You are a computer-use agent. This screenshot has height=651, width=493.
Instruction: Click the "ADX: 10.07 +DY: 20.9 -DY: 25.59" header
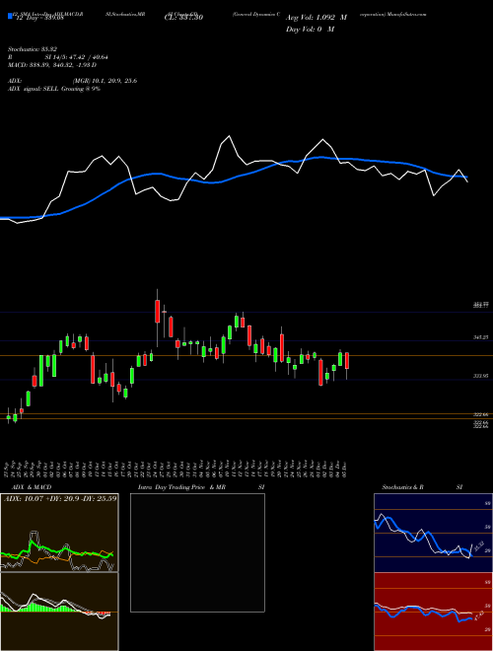60,498
